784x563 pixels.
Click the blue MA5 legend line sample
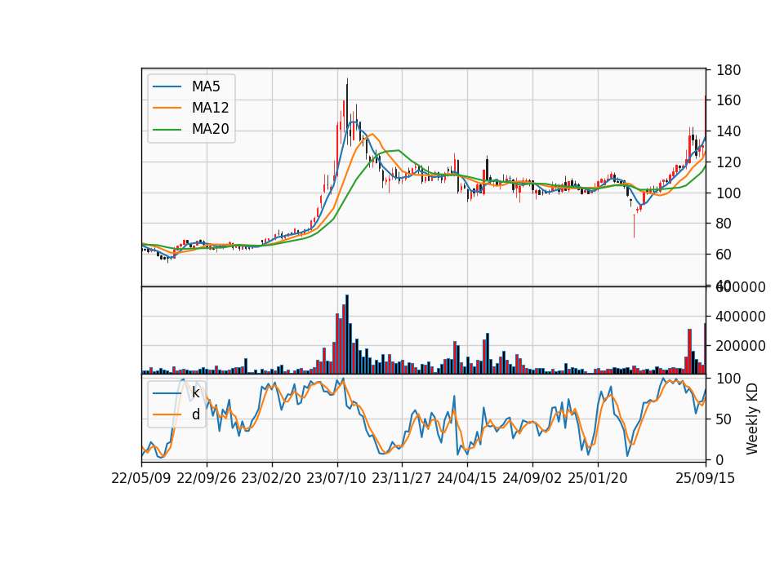[x=167, y=86]
